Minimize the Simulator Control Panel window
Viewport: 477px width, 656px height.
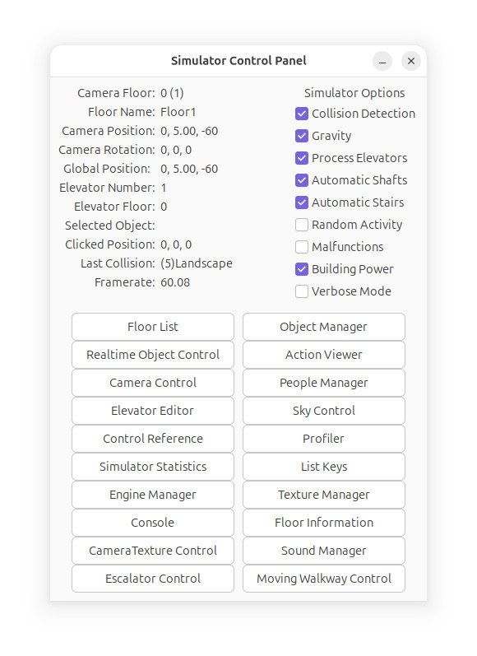tap(382, 61)
